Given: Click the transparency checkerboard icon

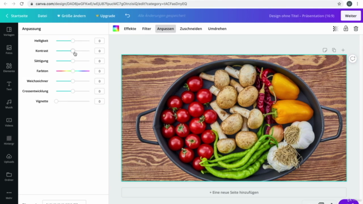Looking at the screenshot, I should (335, 29).
